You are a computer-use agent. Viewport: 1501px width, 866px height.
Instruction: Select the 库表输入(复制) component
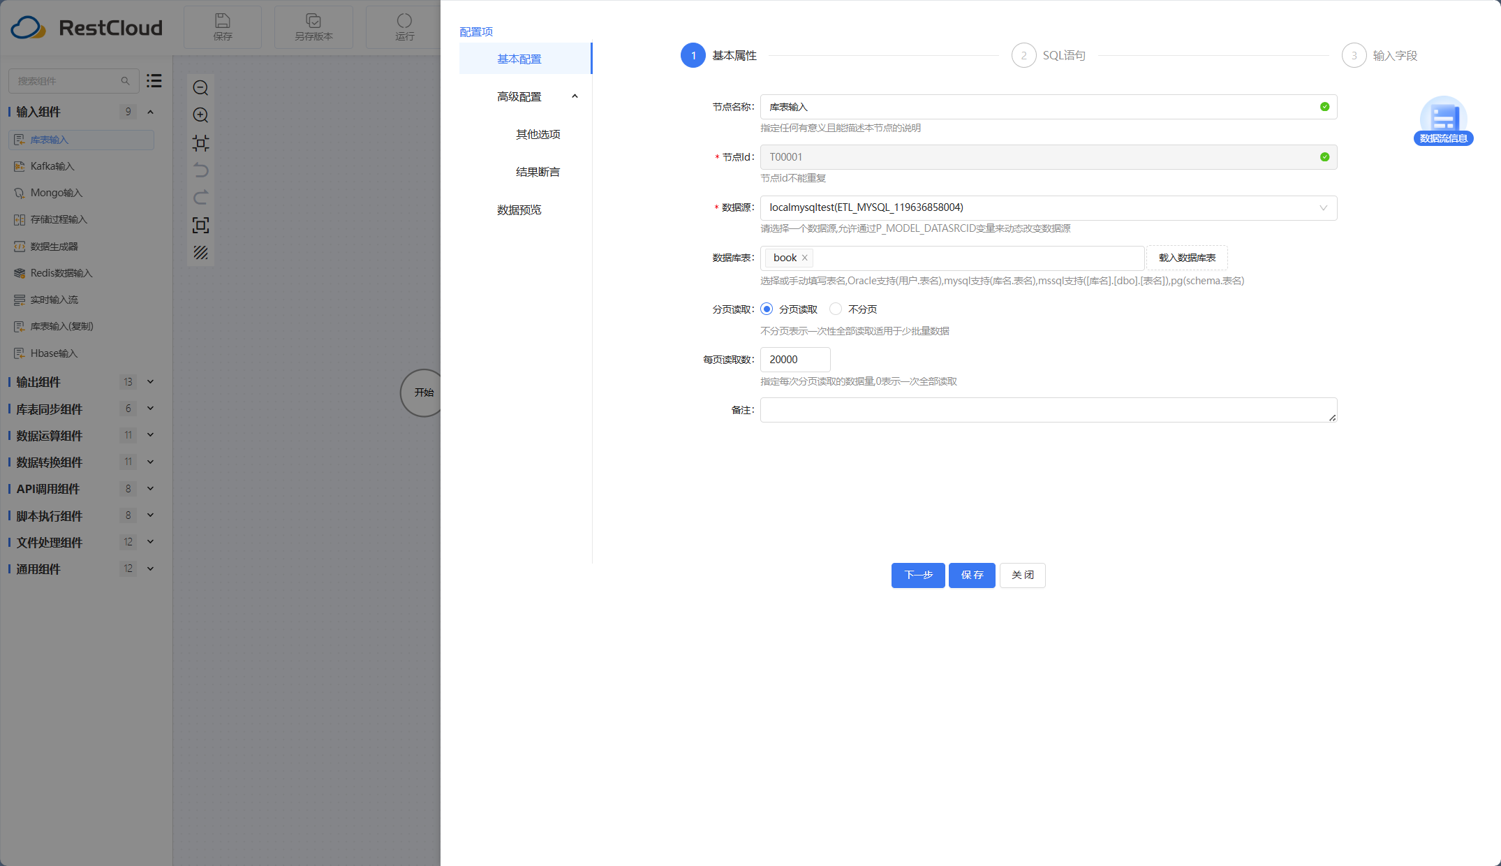[x=81, y=326]
